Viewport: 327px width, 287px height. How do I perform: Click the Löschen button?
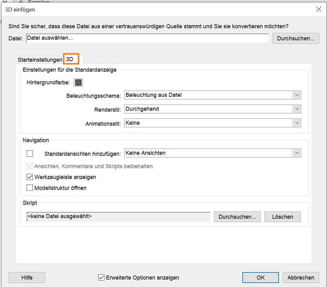pos(282,217)
